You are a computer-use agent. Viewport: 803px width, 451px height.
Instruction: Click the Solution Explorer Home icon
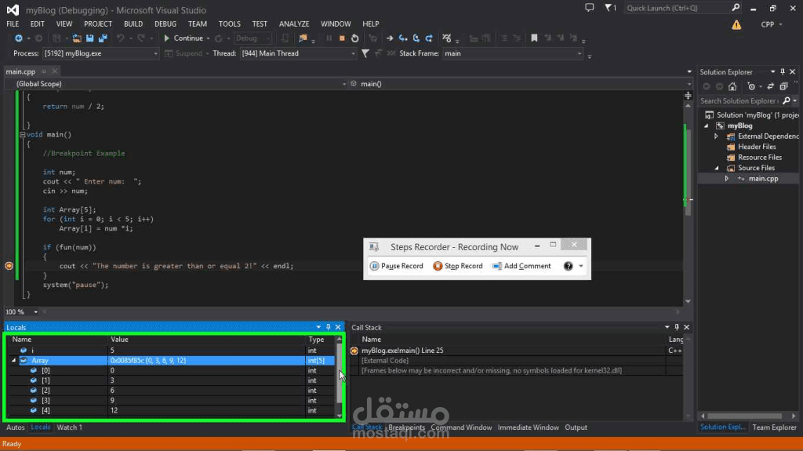[x=732, y=86]
